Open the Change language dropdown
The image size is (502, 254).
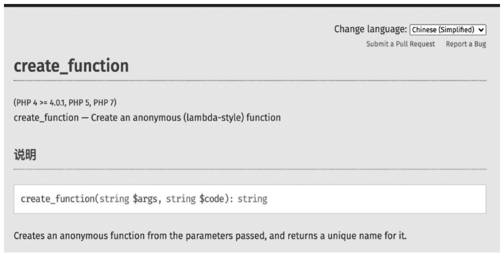[x=447, y=30]
